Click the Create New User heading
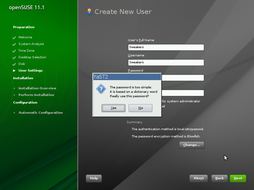The width and height of the screenshot is (254, 190). click(x=123, y=12)
